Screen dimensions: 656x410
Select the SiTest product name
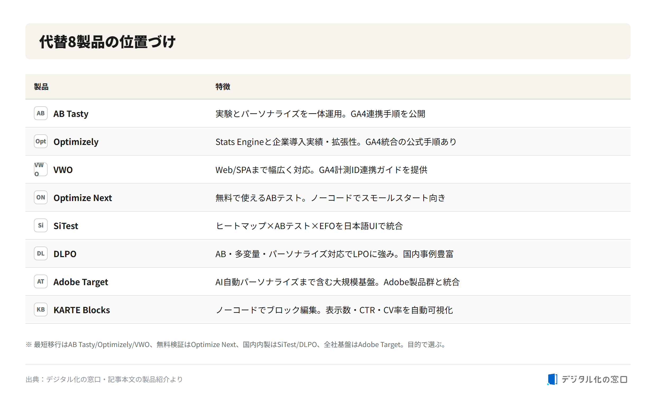tap(66, 226)
